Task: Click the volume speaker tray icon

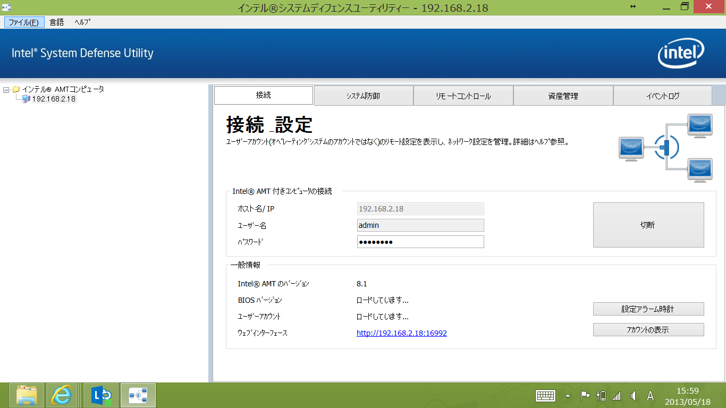Action: pos(633,396)
